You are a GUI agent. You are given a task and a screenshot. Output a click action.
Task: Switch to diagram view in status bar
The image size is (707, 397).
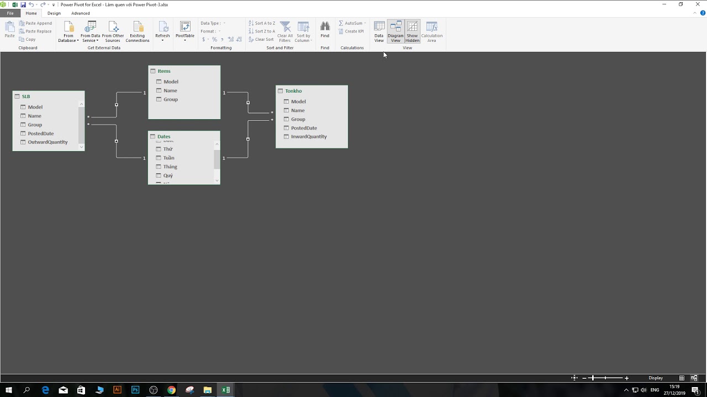(x=694, y=378)
